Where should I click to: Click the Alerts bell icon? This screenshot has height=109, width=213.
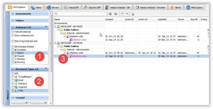click(172, 7)
